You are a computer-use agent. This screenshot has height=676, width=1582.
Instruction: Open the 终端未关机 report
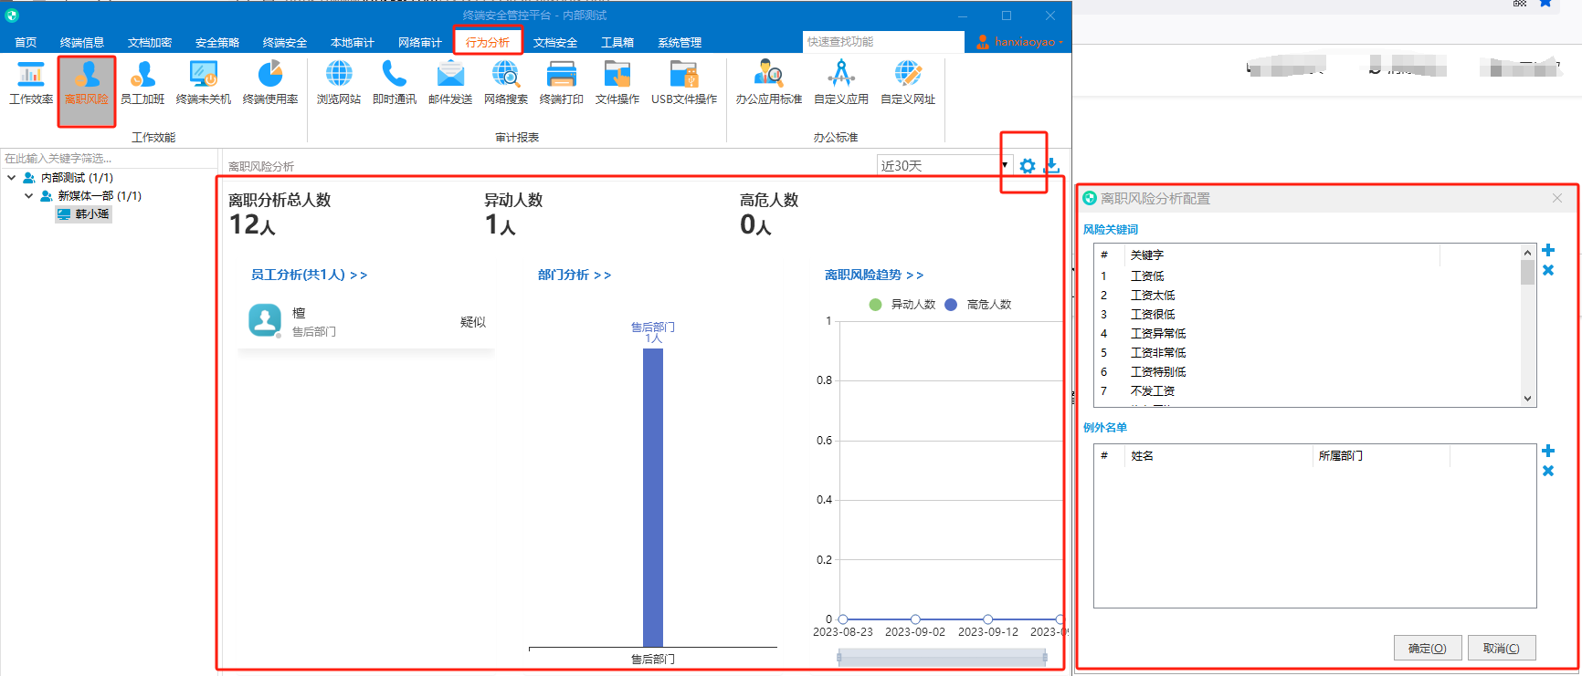[x=204, y=82]
